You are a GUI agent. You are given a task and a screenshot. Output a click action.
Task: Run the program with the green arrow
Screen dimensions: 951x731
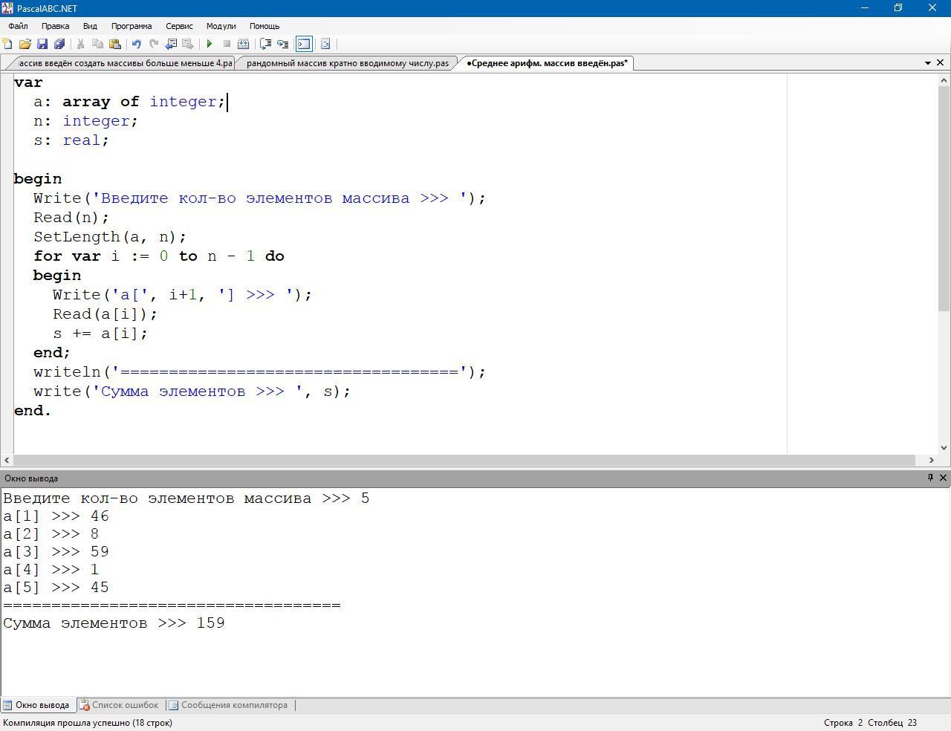coord(210,44)
